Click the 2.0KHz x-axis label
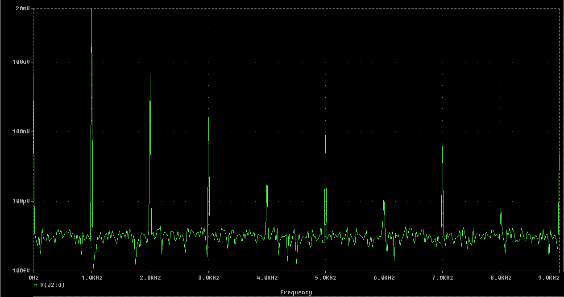Screen dimensions: 564x297 click(150, 277)
